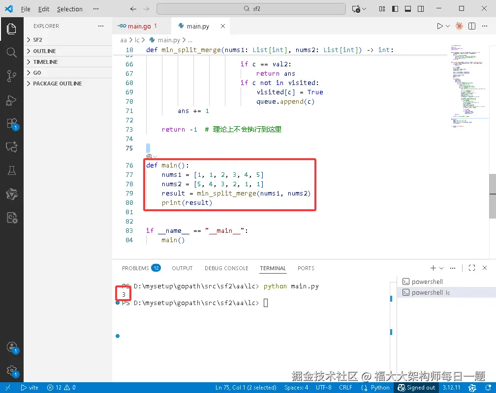Expand the GO section
Image resolution: width=496 pixels, height=393 pixels.
coord(68,73)
